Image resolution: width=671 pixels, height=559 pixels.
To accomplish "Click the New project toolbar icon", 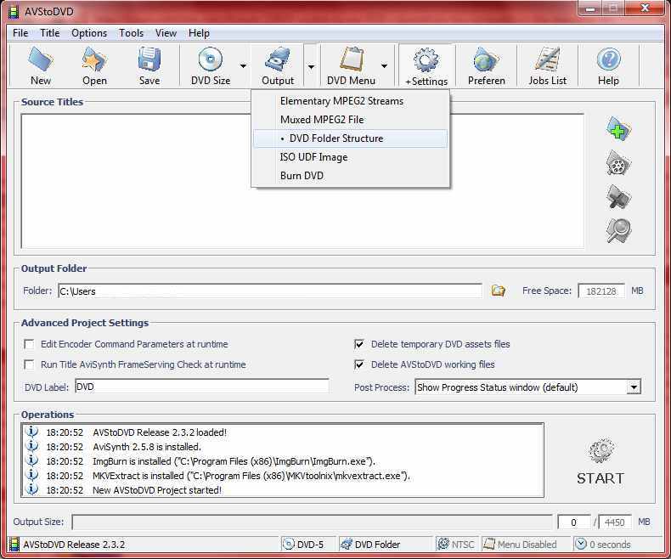I will pyautogui.click(x=41, y=59).
